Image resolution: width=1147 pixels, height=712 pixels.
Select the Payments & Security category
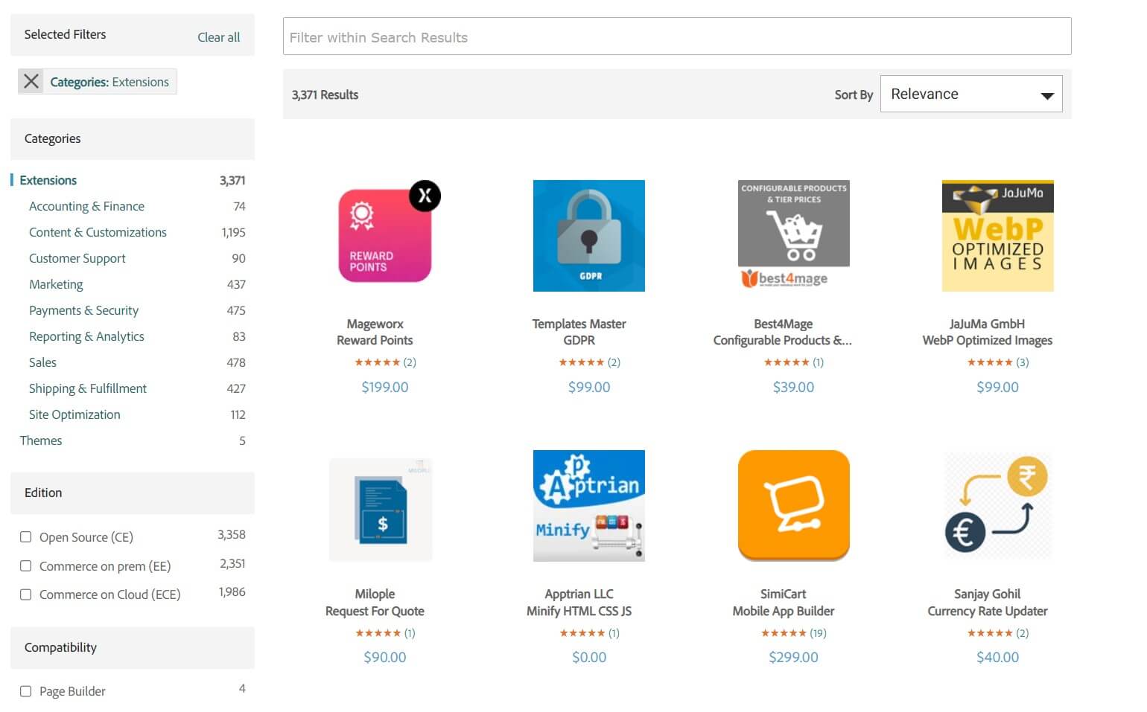83,310
